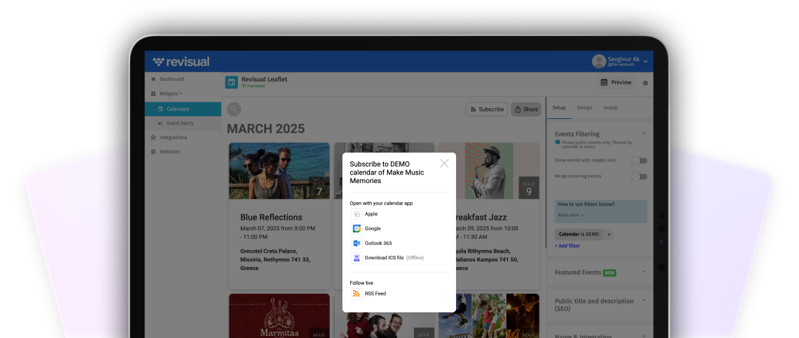The height and width of the screenshot is (338, 799).
Task: Switch to the Design tab
Action: point(584,108)
